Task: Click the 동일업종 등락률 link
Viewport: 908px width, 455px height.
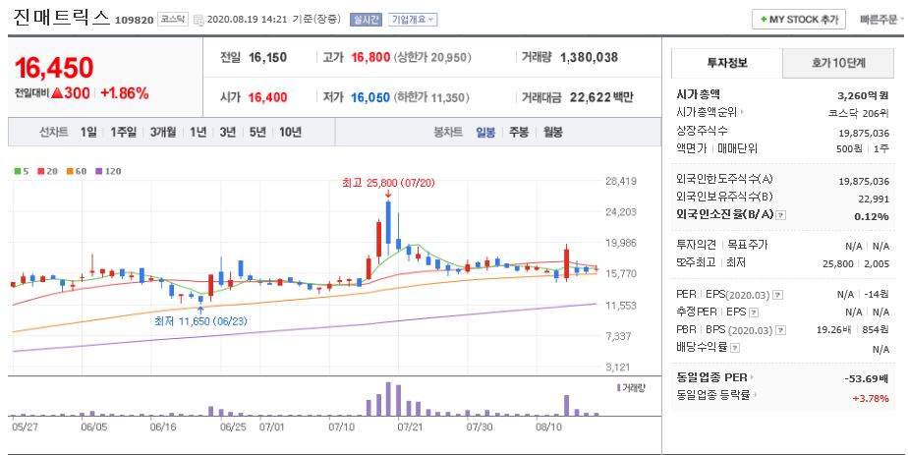Action: coord(712,395)
